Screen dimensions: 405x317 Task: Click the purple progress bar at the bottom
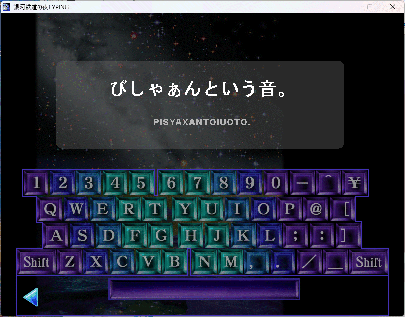click(x=204, y=289)
